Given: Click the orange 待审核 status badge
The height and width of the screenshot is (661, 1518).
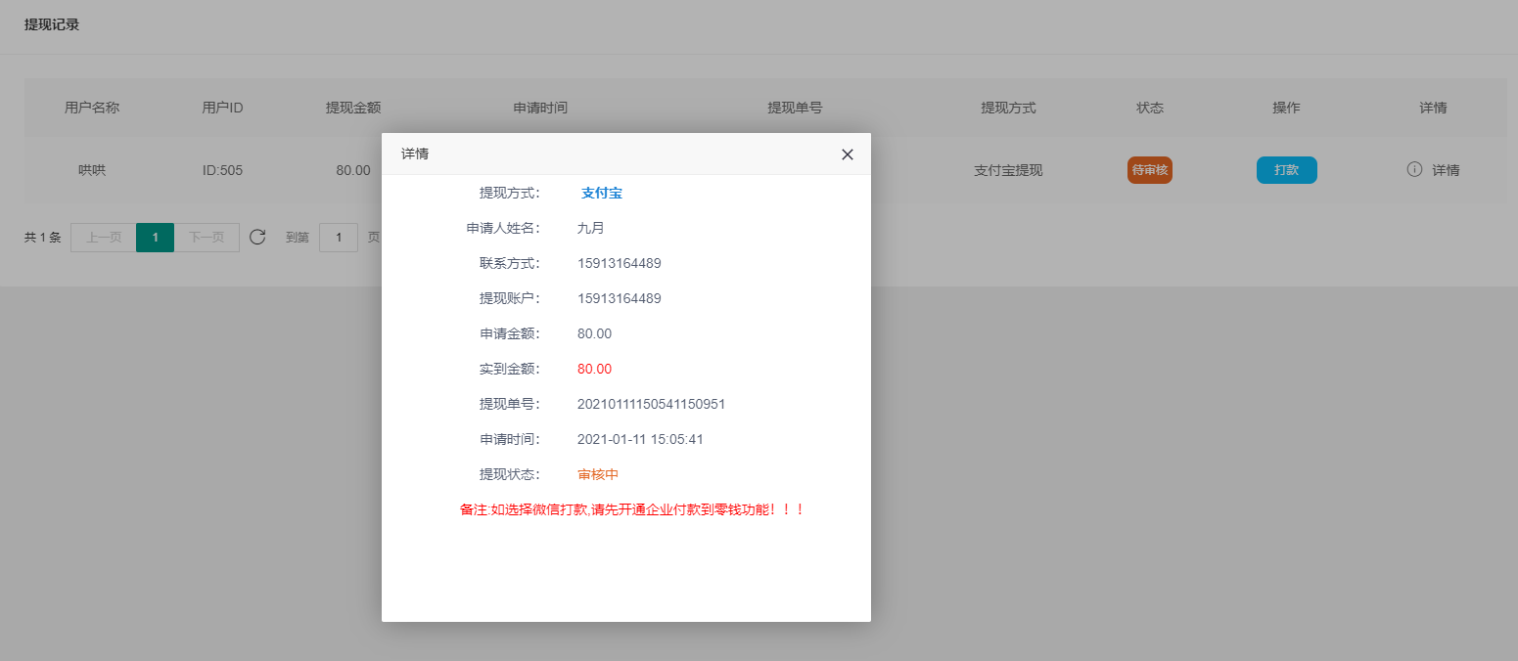Looking at the screenshot, I should point(1150,170).
